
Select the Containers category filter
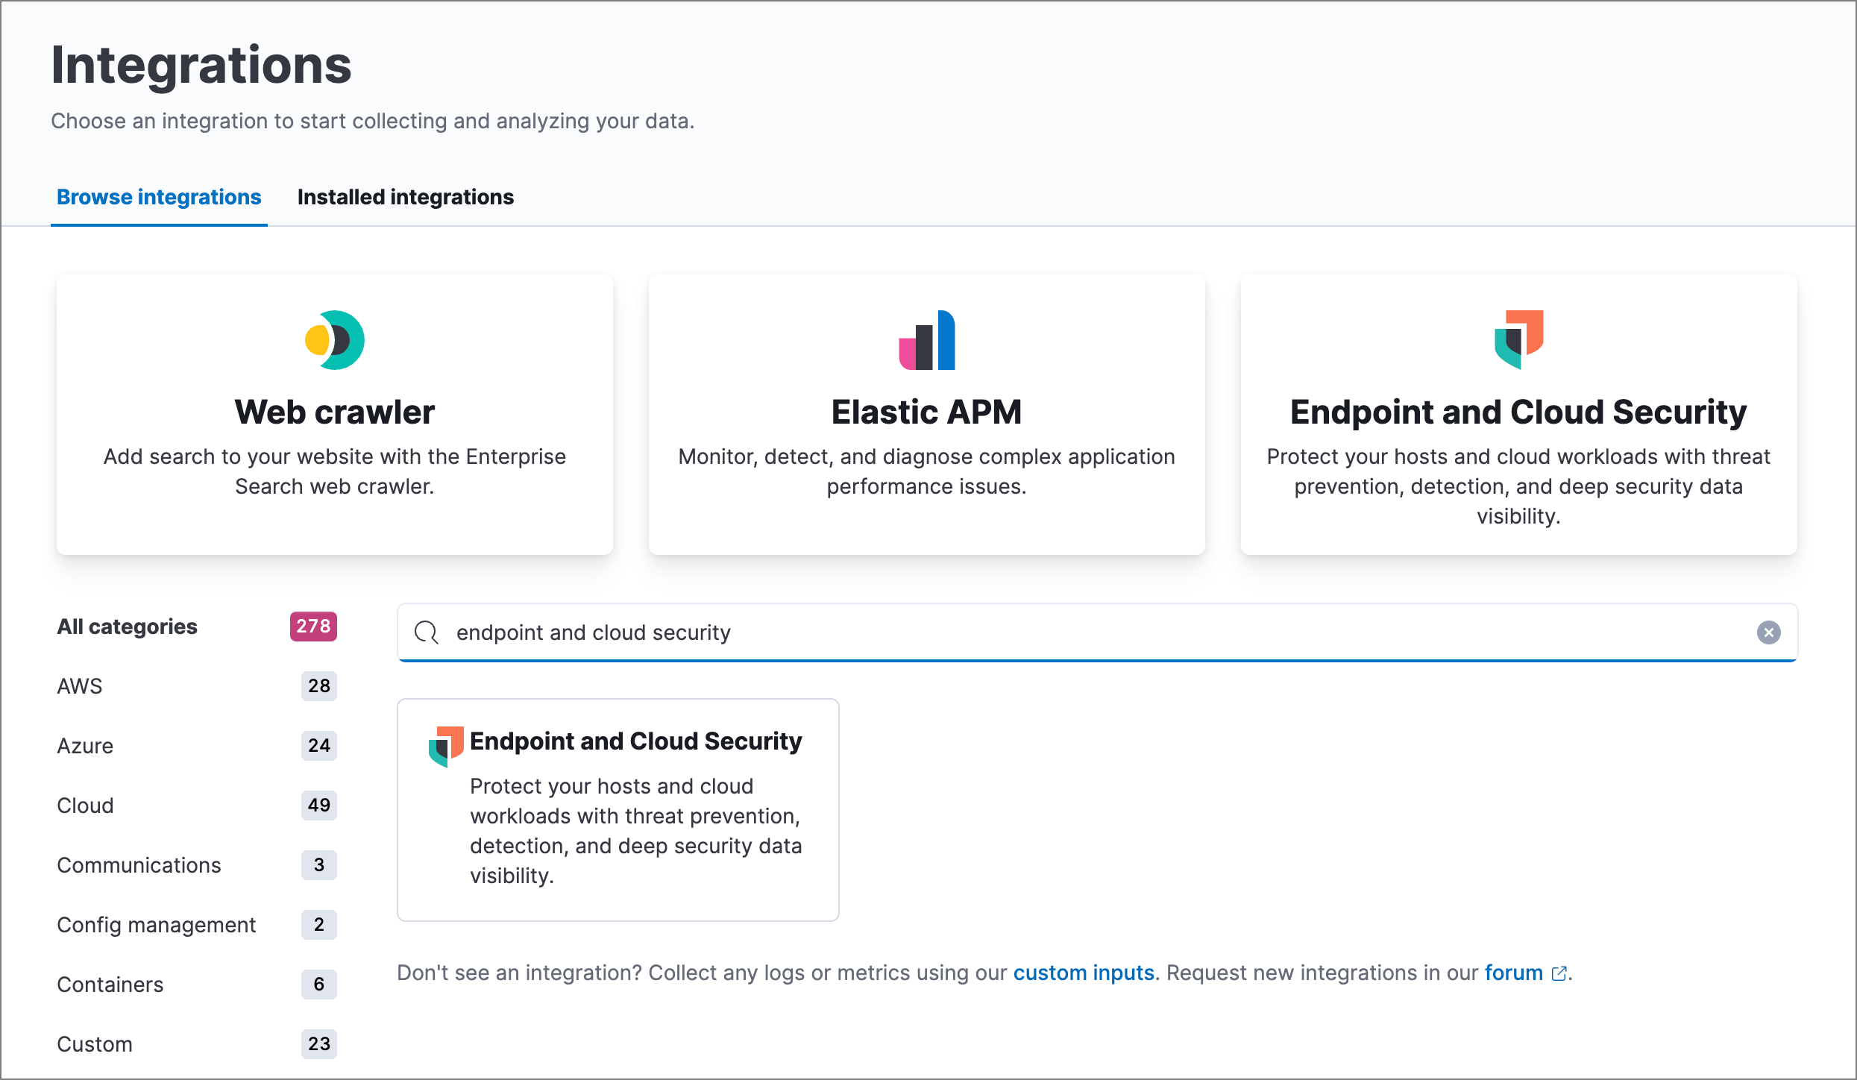[x=110, y=985]
